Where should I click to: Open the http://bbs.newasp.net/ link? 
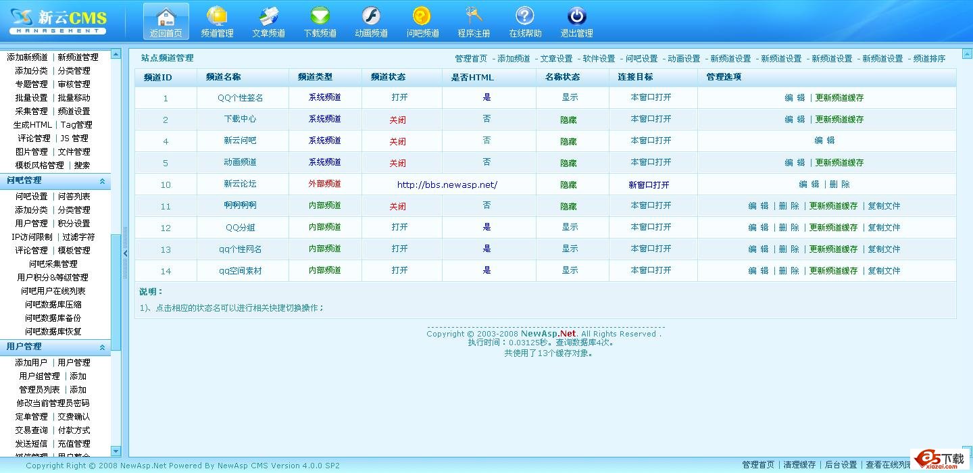[x=447, y=184]
